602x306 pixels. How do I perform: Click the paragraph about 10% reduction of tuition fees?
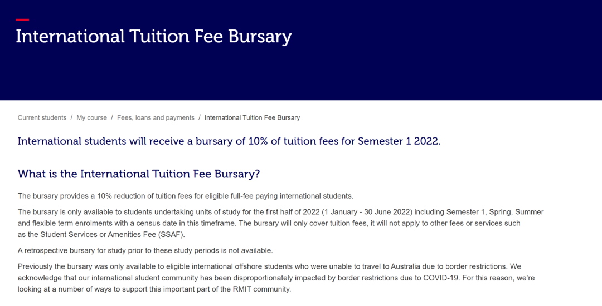click(x=186, y=196)
